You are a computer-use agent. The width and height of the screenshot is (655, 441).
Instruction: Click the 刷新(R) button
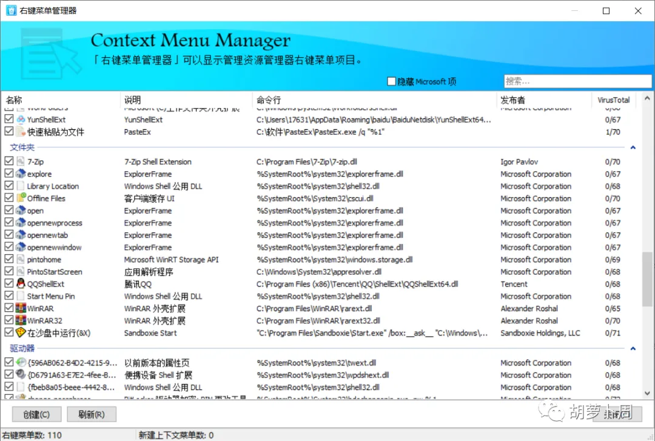pos(92,414)
